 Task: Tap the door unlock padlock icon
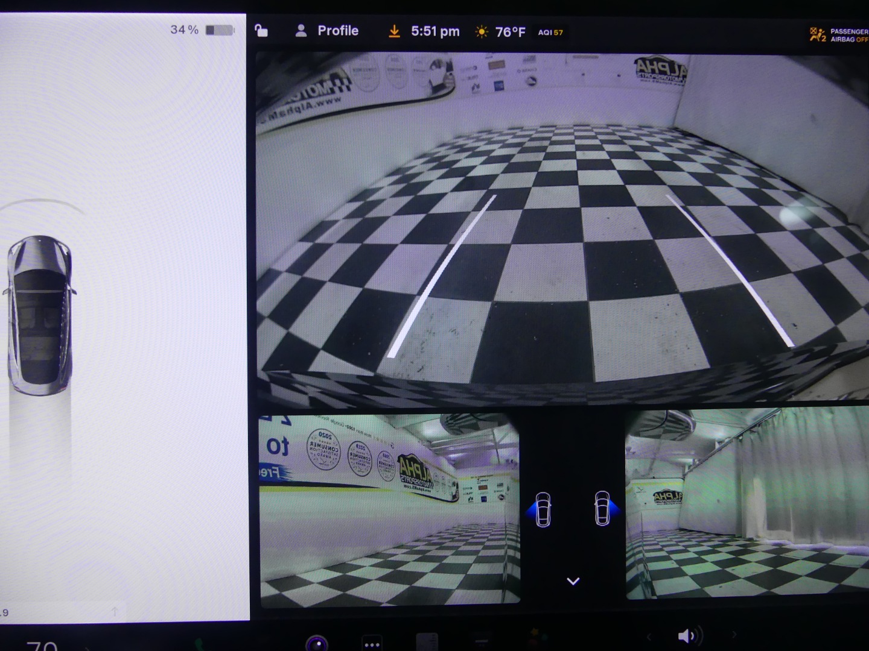[x=261, y=31]
